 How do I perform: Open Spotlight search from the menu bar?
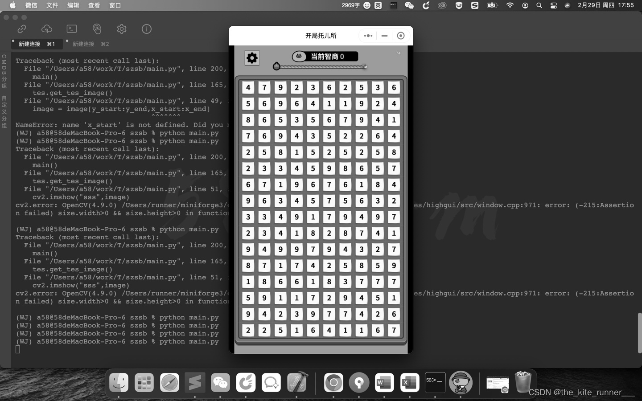click(x=539, y=5)
